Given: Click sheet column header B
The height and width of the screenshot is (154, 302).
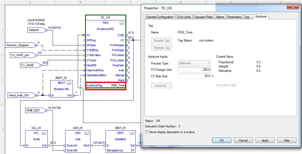Looking at the screenshot, I should (80, 2).
